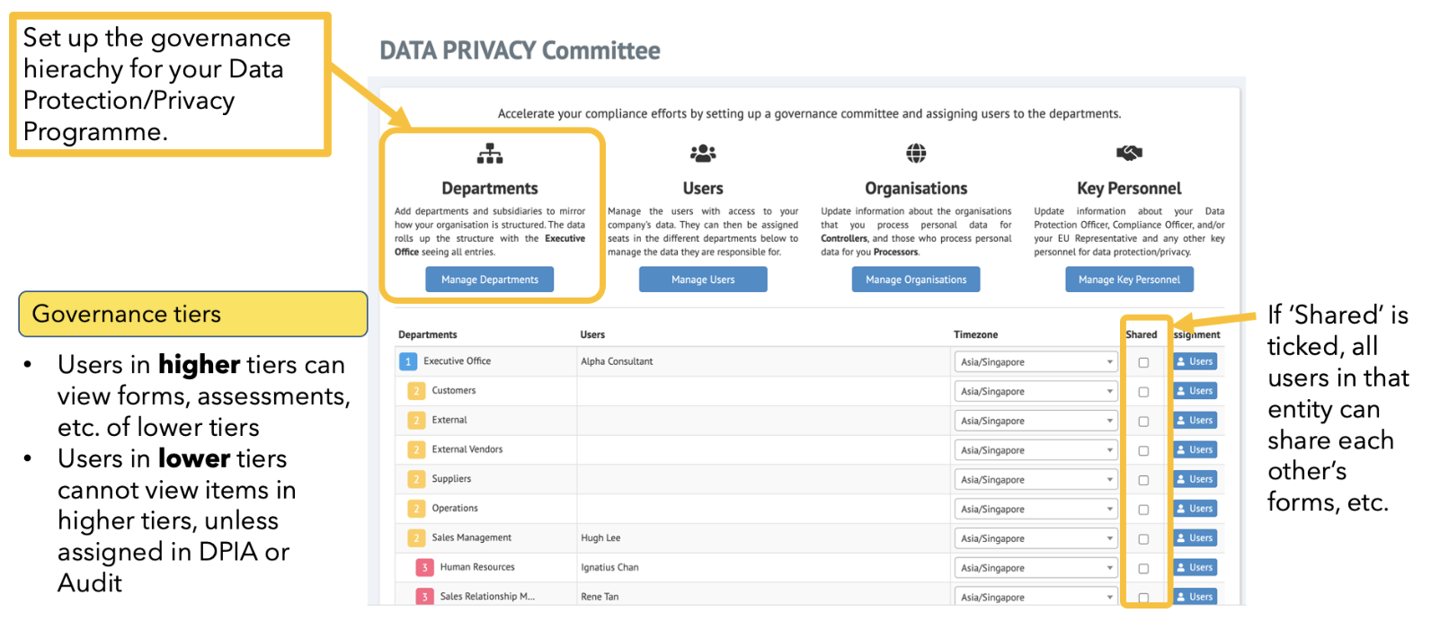Viewport: 1449px width, 622px height.
Task: Open timezone dropdown for Executive Office
Action: (x=1036, y=362)
